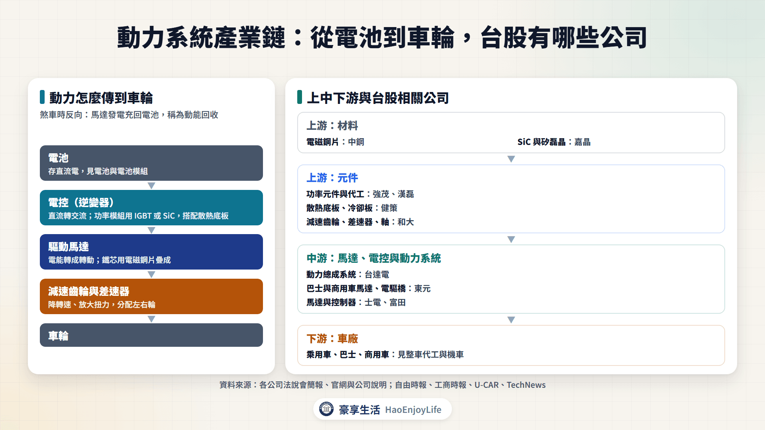Click the 豪享生活 HaoEnjoyLife brand badge text

tap(390, 410)
